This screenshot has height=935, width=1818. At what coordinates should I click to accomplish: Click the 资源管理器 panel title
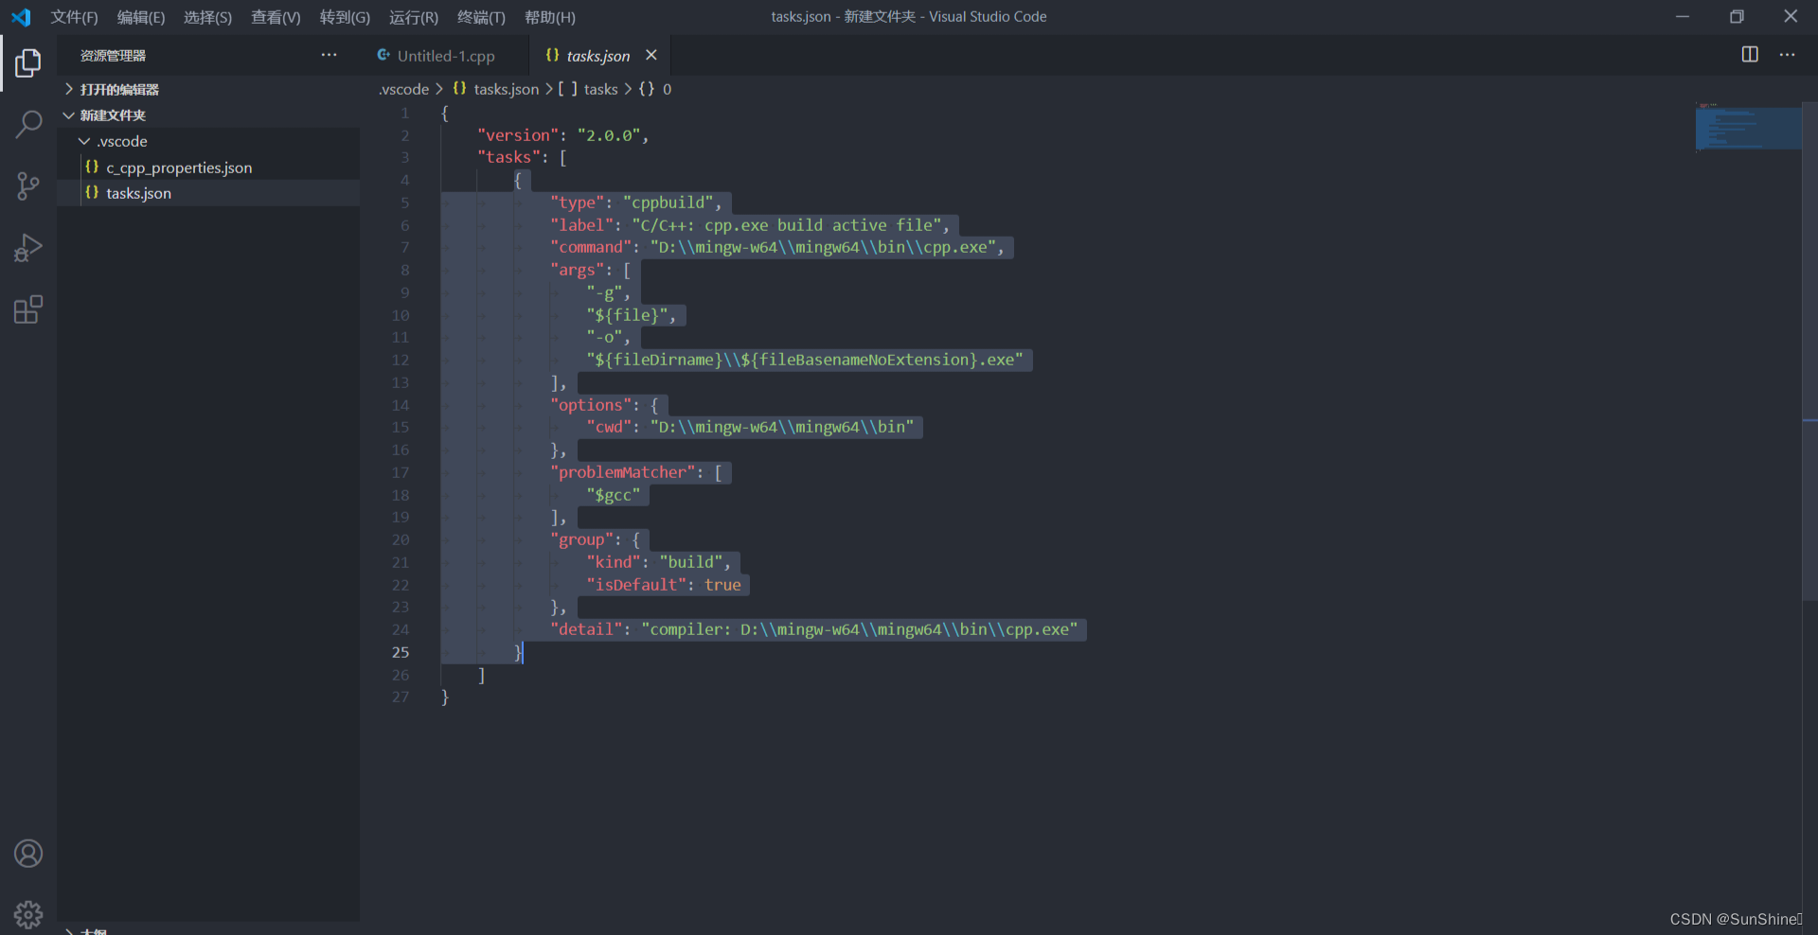[113, 56]
